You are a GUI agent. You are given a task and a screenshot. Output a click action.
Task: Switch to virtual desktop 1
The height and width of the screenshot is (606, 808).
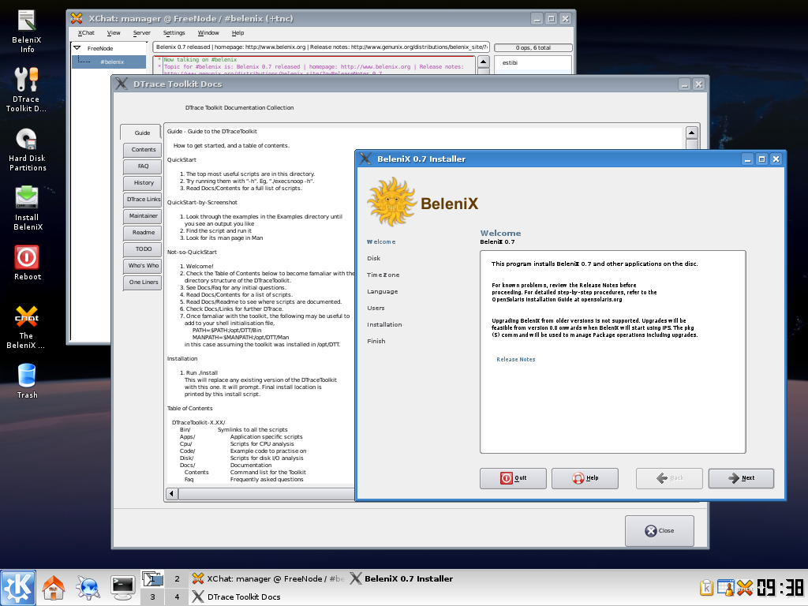pos(152,578)
